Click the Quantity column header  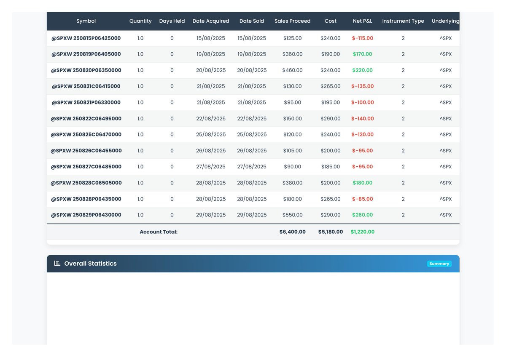[140, 21]
